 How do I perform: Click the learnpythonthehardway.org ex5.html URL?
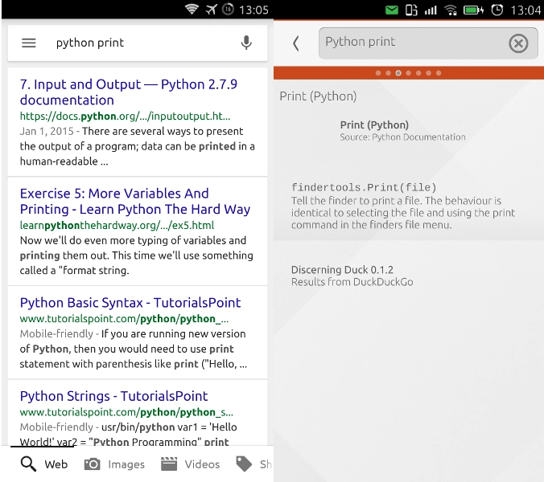pyautogui.click(x=117, y=226)
